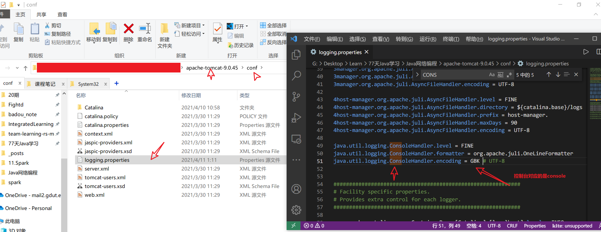Viewport: 601px width, 232px height.
Task: Click the Paste icon in ribbon
Action: [35, 33]
